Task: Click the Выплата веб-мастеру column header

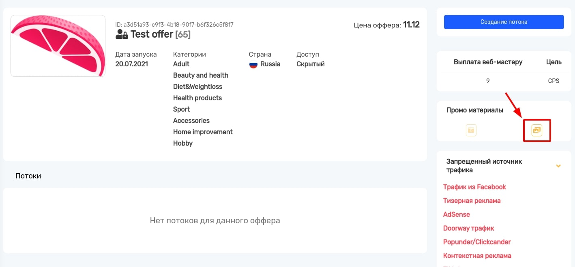Action: click(488, 62)
